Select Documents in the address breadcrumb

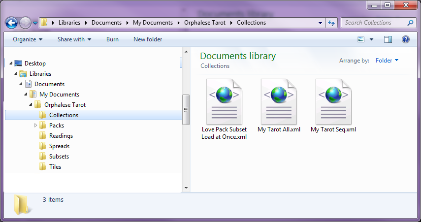point(106,23)
